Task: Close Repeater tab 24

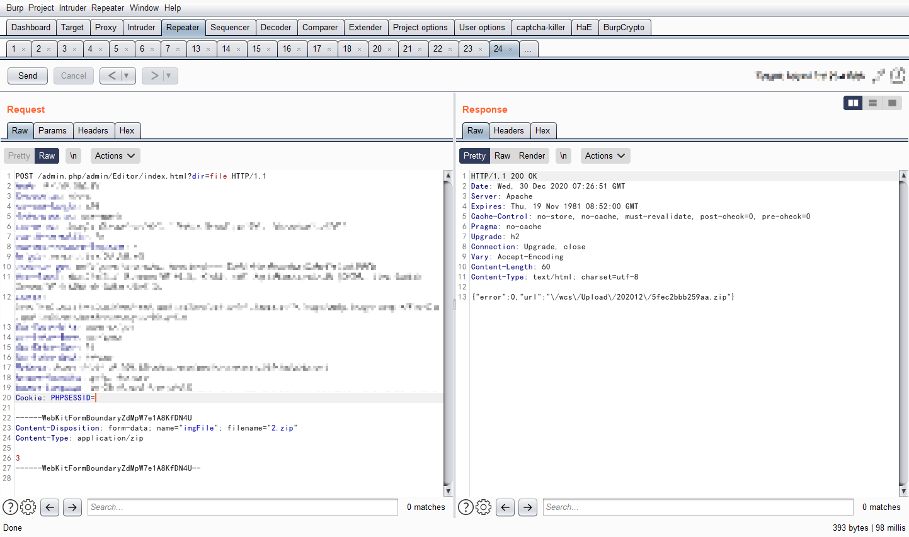Action: 510,49
